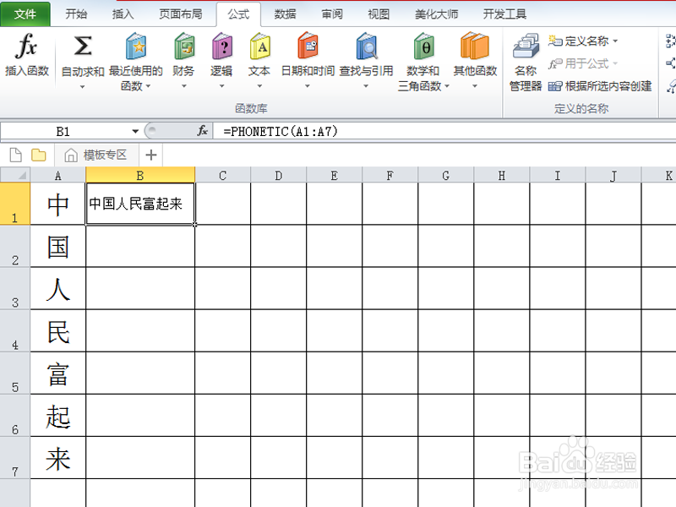Select row 1 header
The image size is (676, 507).
click(x=15, y=204)
